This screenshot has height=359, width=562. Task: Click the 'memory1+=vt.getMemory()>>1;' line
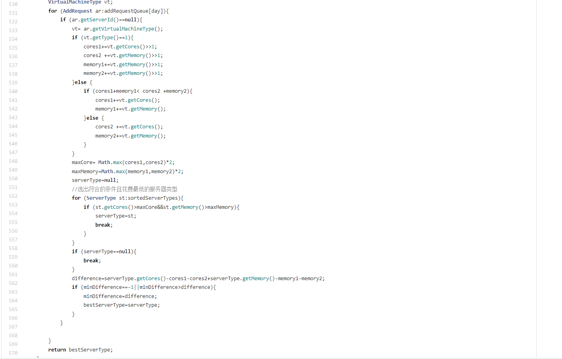[123, 65]
